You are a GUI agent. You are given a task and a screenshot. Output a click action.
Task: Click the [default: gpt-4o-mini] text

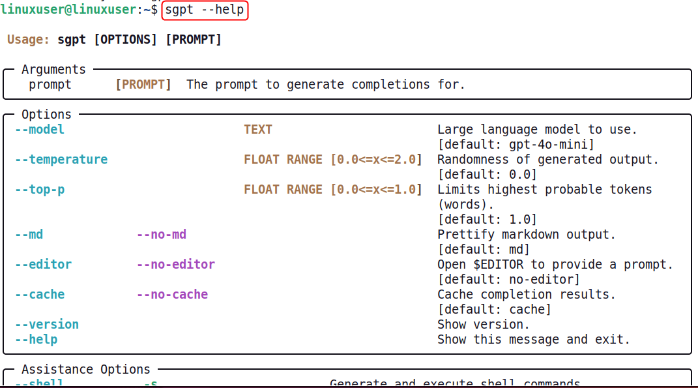point(516,144)
